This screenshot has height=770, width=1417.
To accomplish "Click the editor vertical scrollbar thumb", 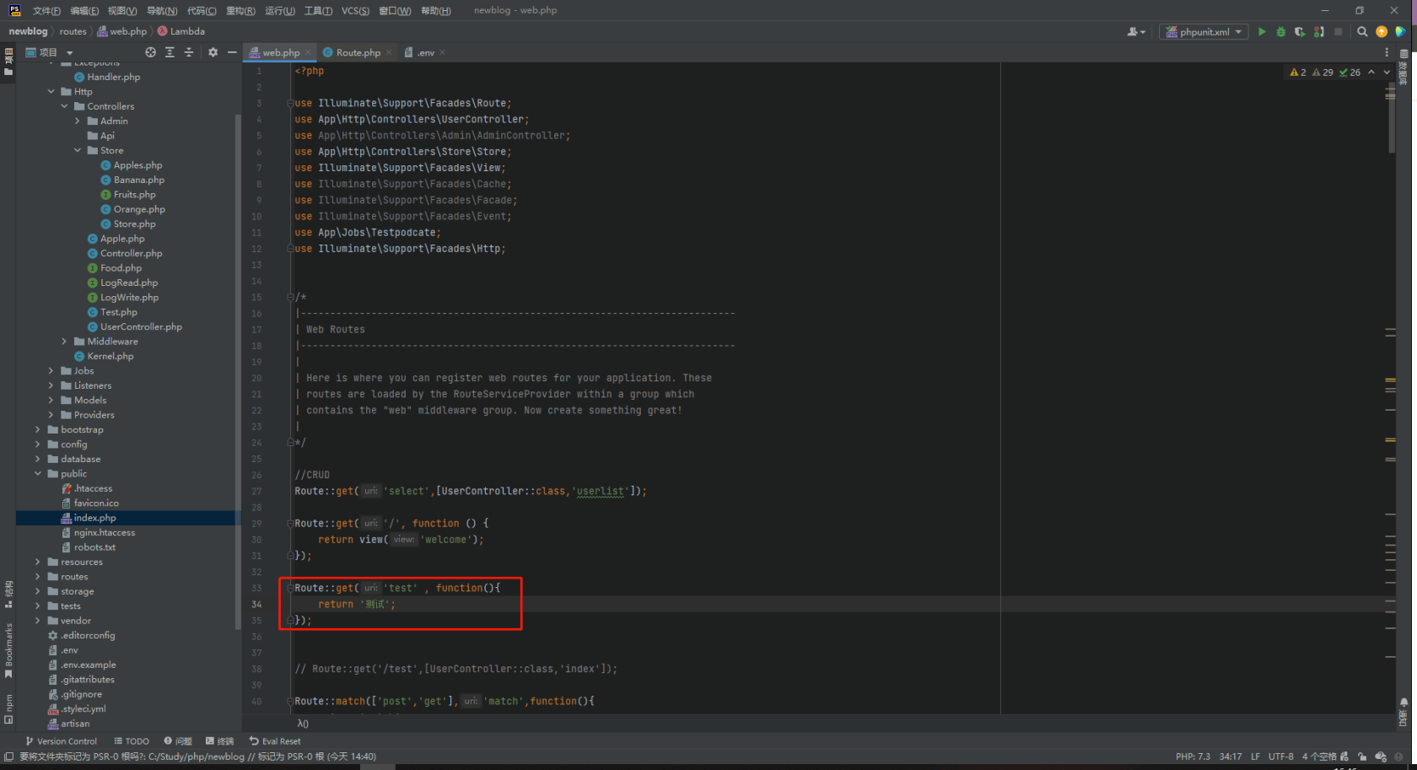I will pos(1390,118).
